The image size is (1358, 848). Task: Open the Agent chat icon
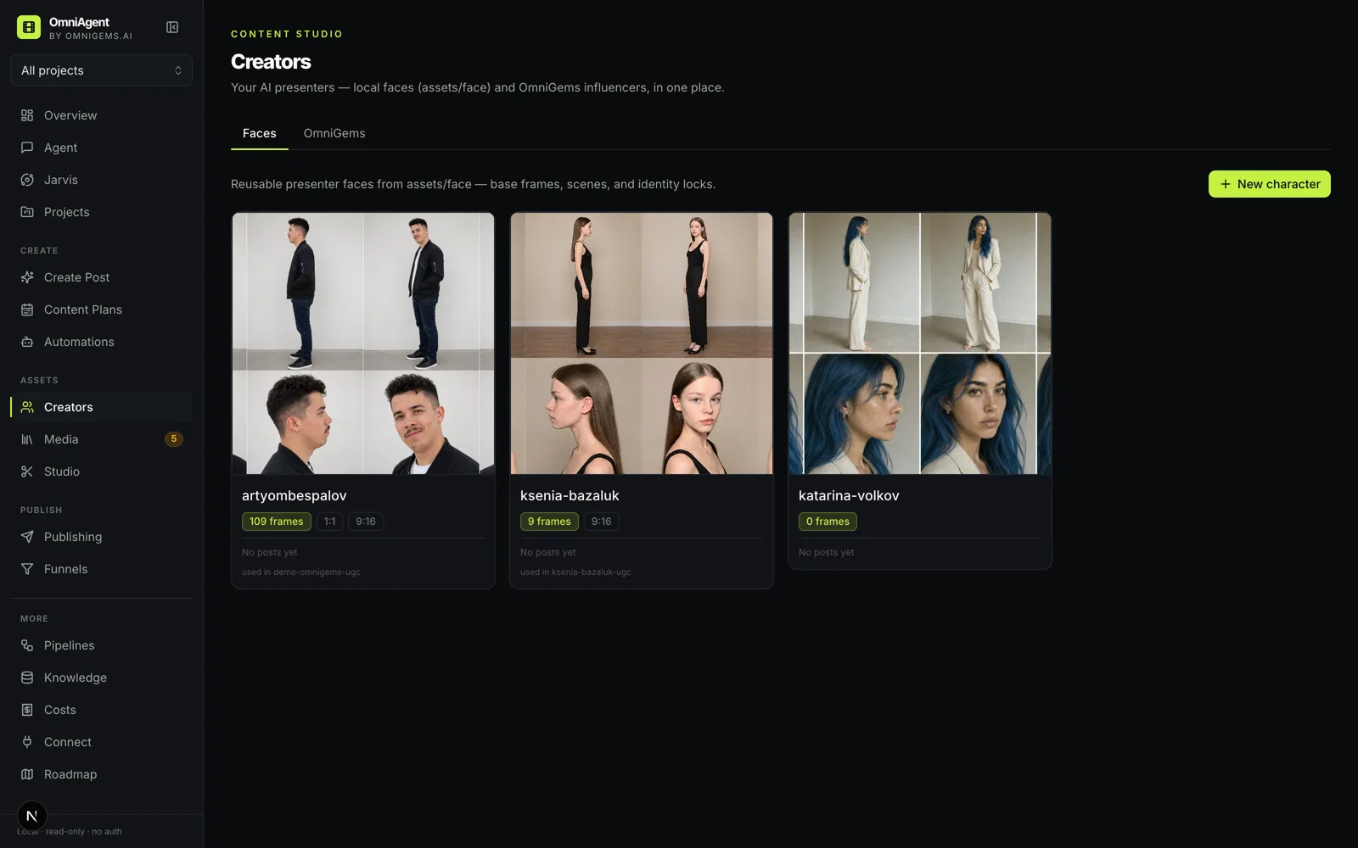coord(27,148)
